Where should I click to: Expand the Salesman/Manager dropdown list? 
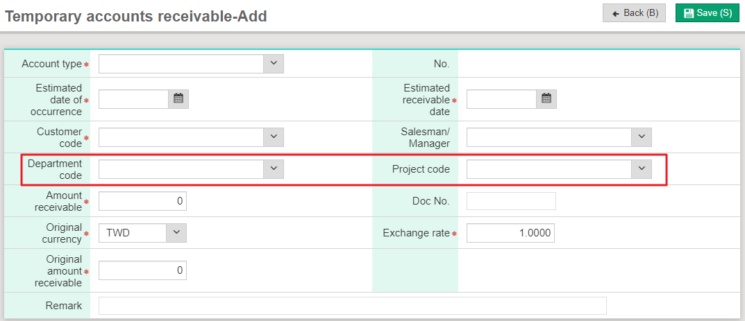tap(641, 137)
